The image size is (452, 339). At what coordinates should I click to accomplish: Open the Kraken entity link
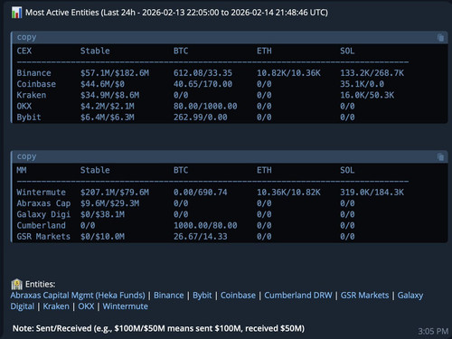click(56, 306)
